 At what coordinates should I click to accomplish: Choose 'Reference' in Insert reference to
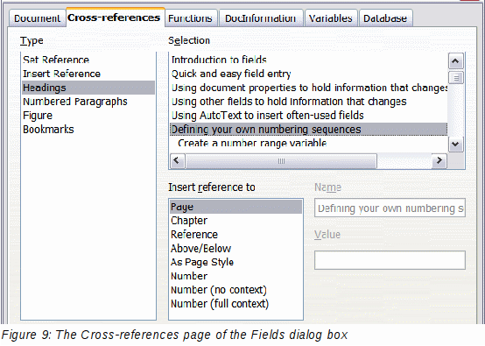(235, 235)
